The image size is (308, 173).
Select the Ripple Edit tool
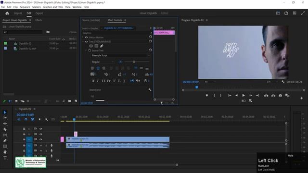click(x=5, y=124)
